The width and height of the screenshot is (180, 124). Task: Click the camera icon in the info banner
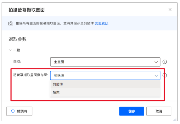pyautogui.click(x=11, y=23)
